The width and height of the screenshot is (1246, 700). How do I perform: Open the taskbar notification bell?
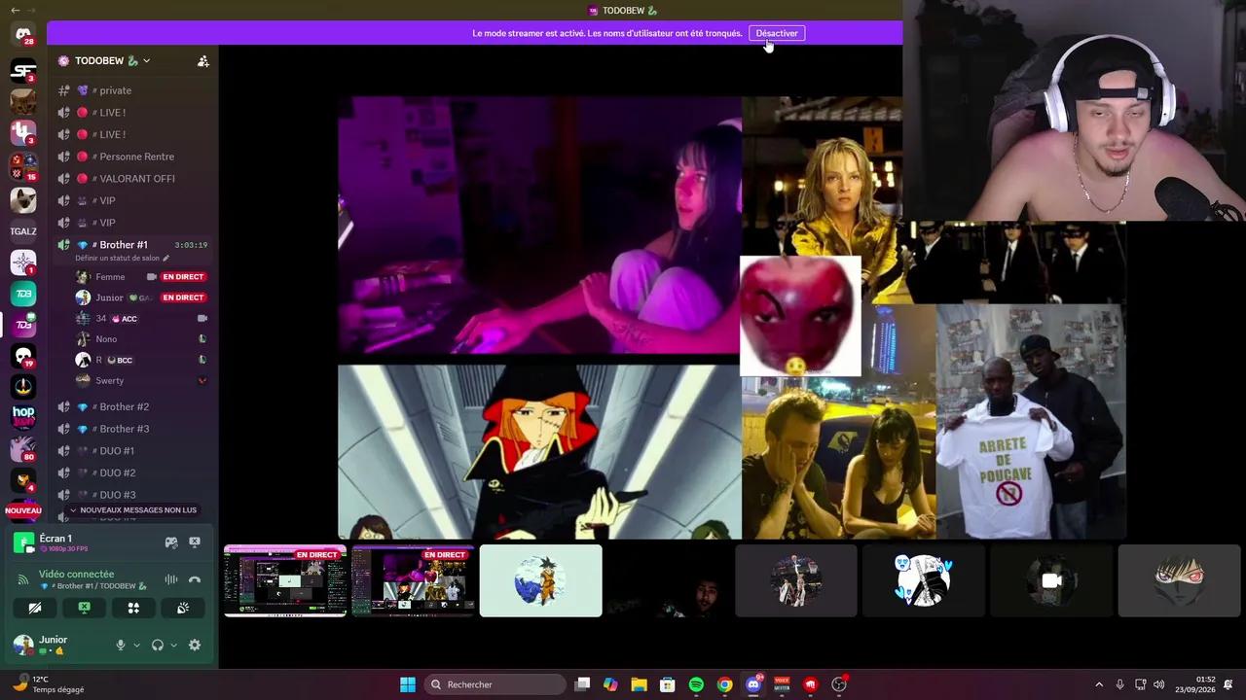pos(1228,684)
